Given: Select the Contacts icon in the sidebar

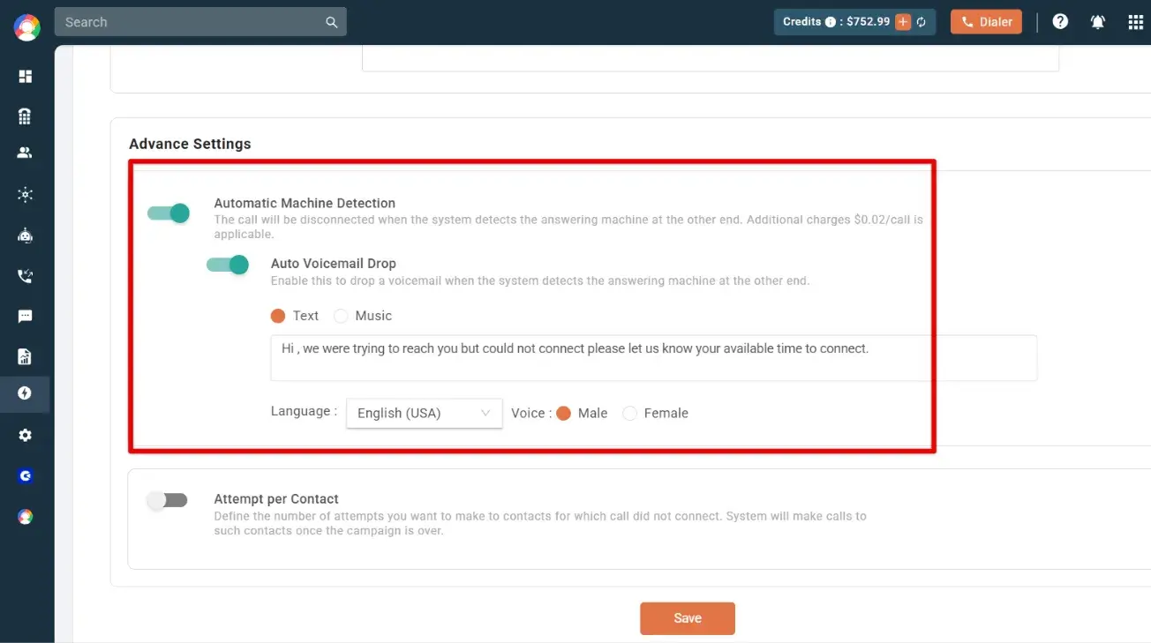Looking at the screenshot, I should tap(26, 151).
